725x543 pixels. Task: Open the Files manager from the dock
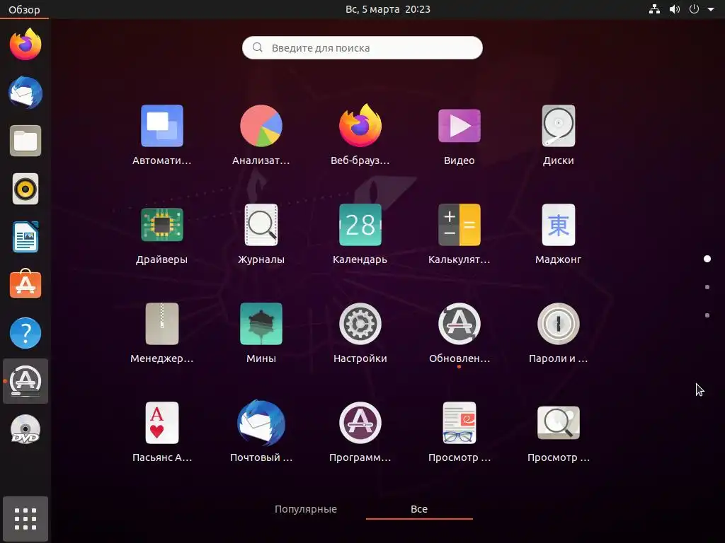[25, 141]
